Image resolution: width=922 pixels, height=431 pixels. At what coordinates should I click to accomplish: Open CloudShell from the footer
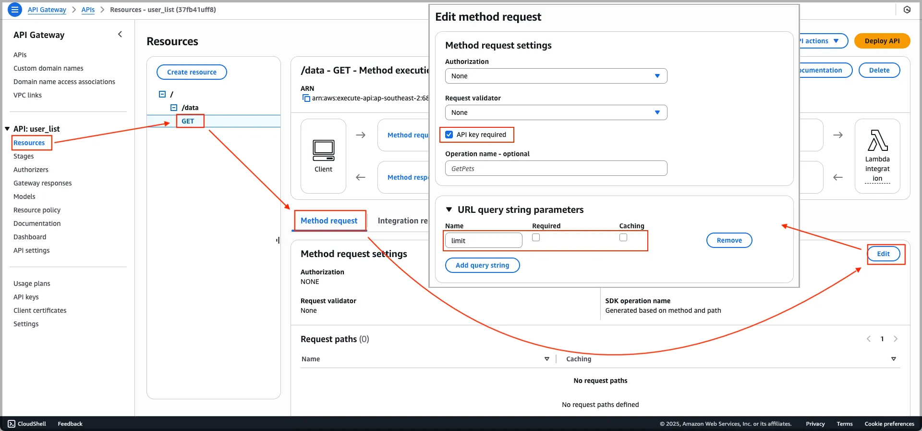(x=27, y=424)
